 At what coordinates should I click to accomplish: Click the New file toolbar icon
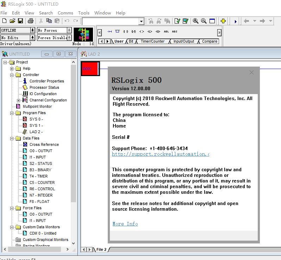click(4, 21)
